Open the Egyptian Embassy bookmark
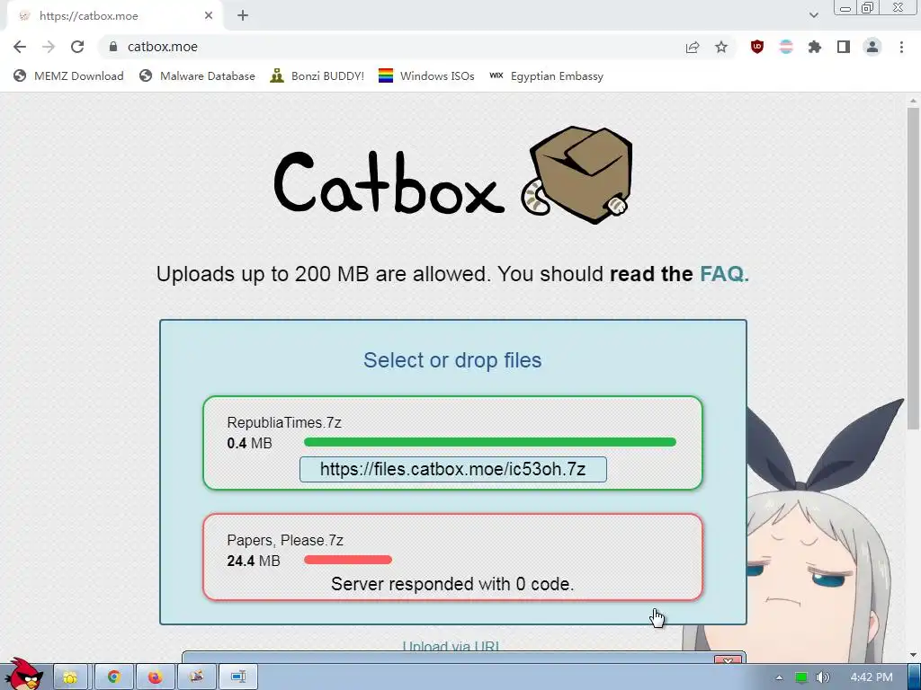This screenshot has height=690, width=921. tap(546, 76)
